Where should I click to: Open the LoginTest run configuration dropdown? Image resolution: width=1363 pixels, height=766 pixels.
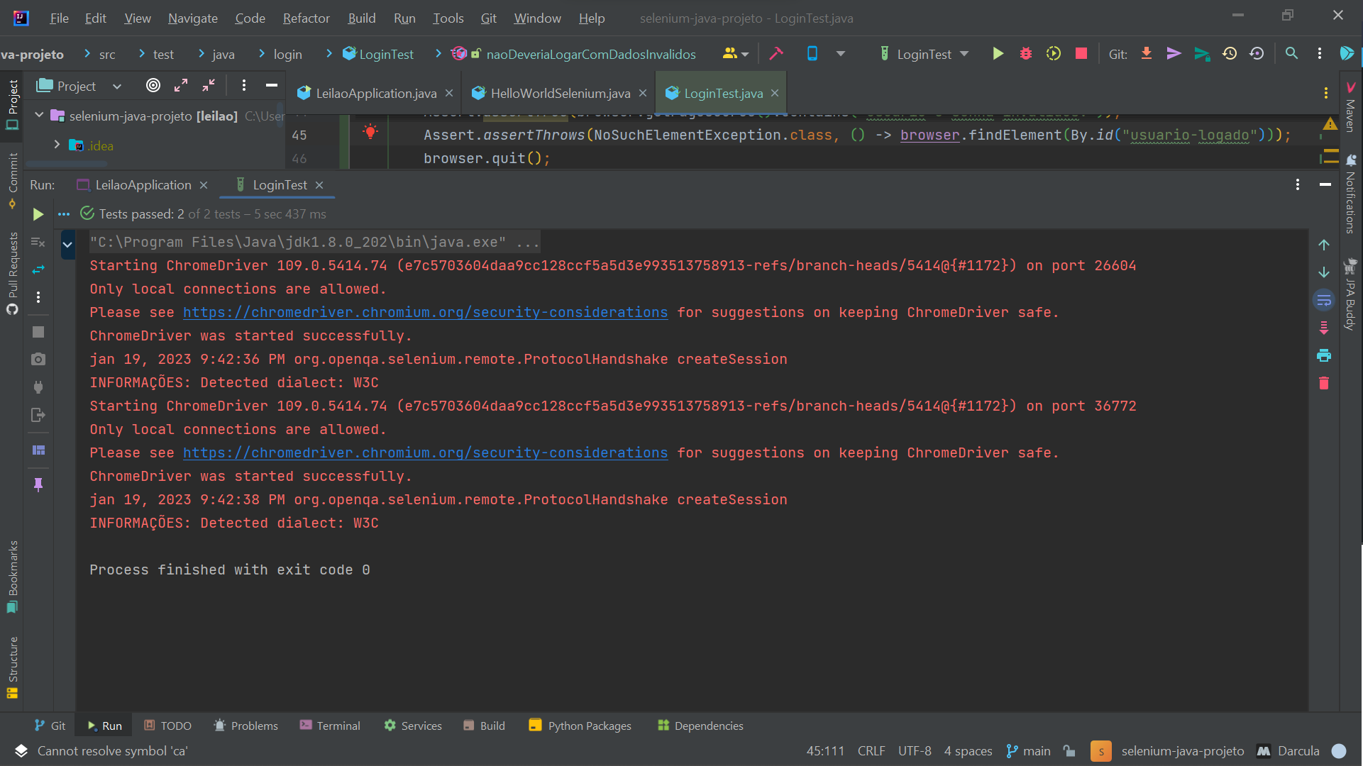[x=925, y=54]
